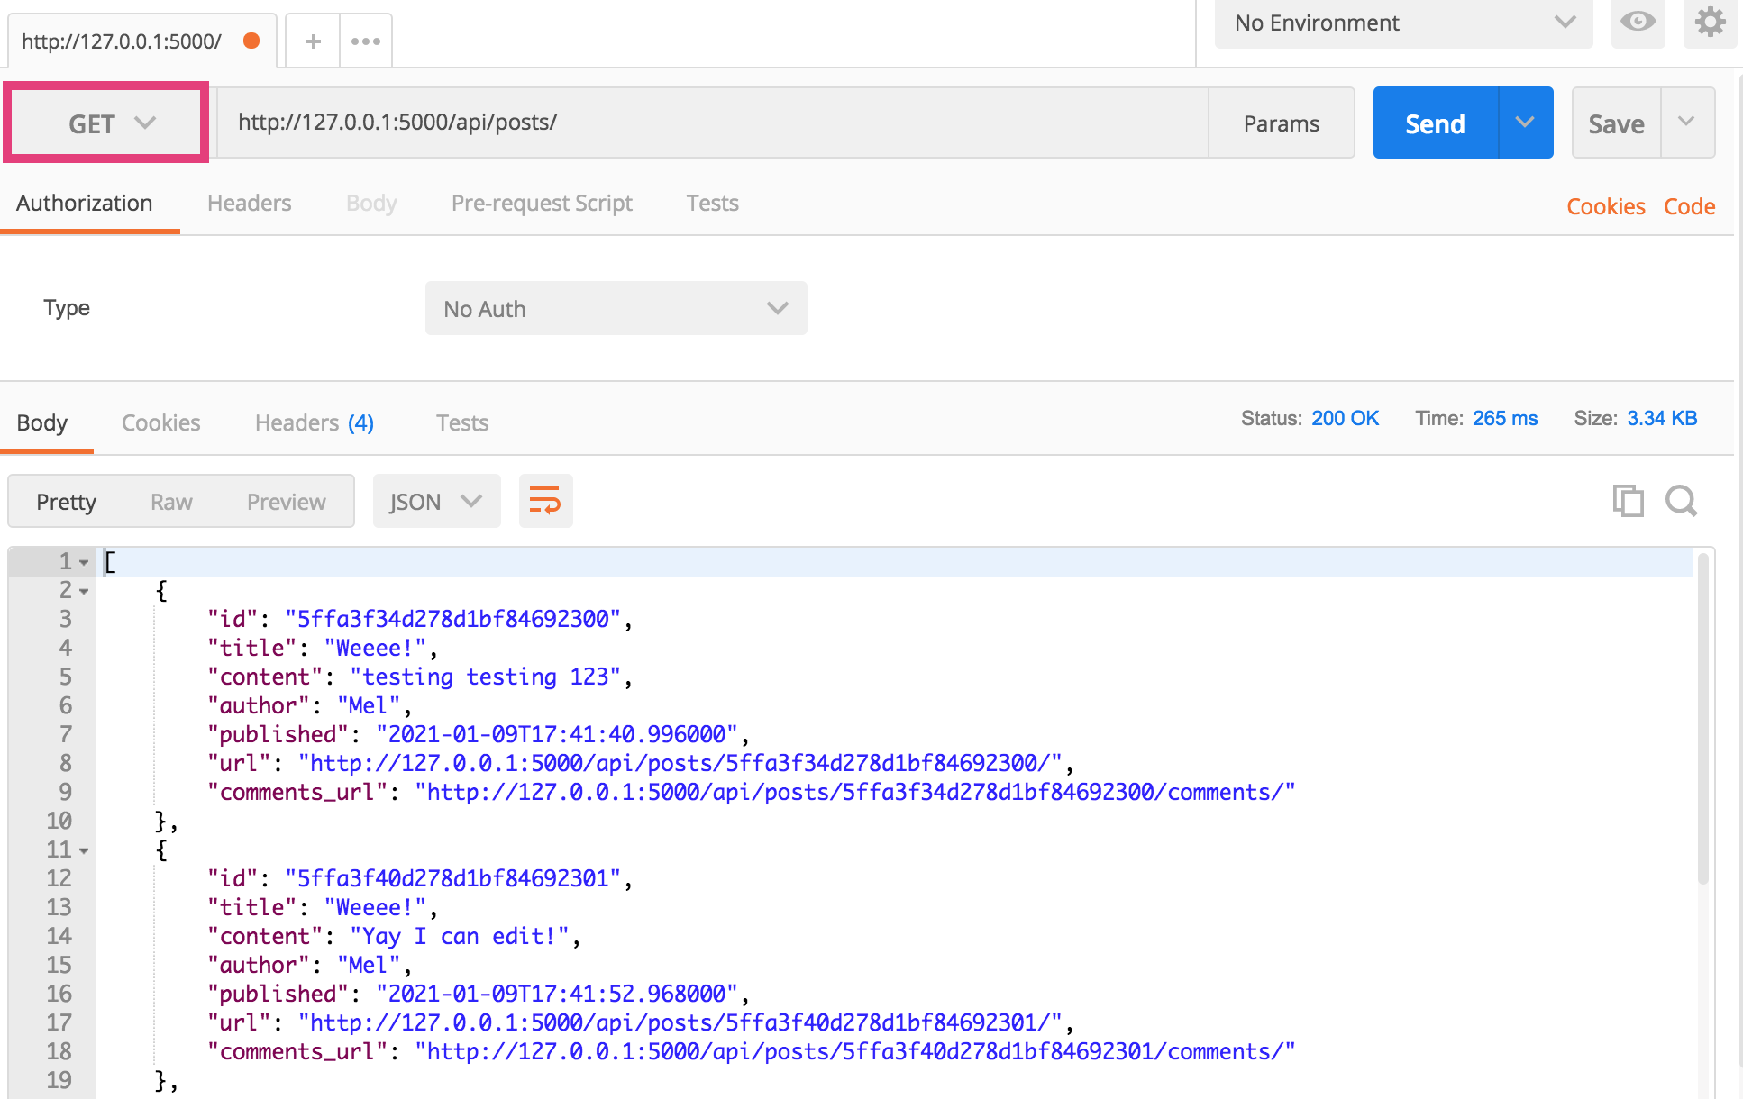Copy response with clipboard icon
The height and width of the screenshot is (1099, 1743).
coord(1628,501)
